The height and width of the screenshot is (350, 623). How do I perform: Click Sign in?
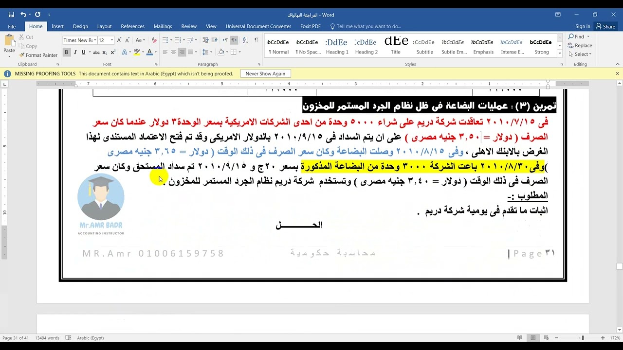coord(583,26)
